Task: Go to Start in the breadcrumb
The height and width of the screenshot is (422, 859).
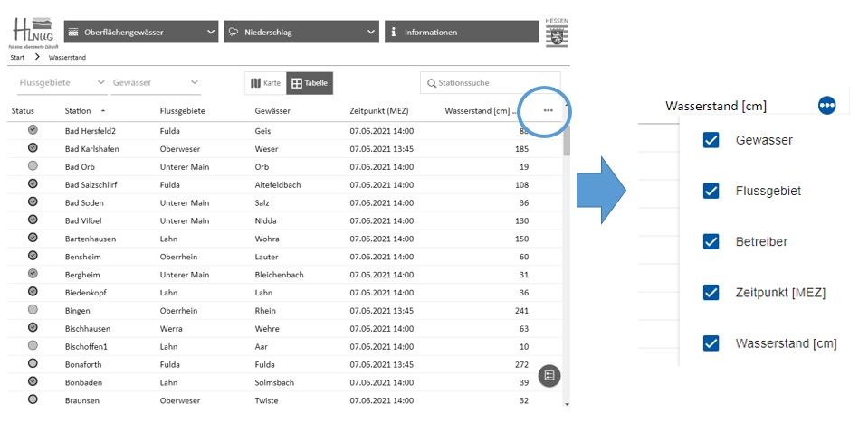Action: point(17,57)
